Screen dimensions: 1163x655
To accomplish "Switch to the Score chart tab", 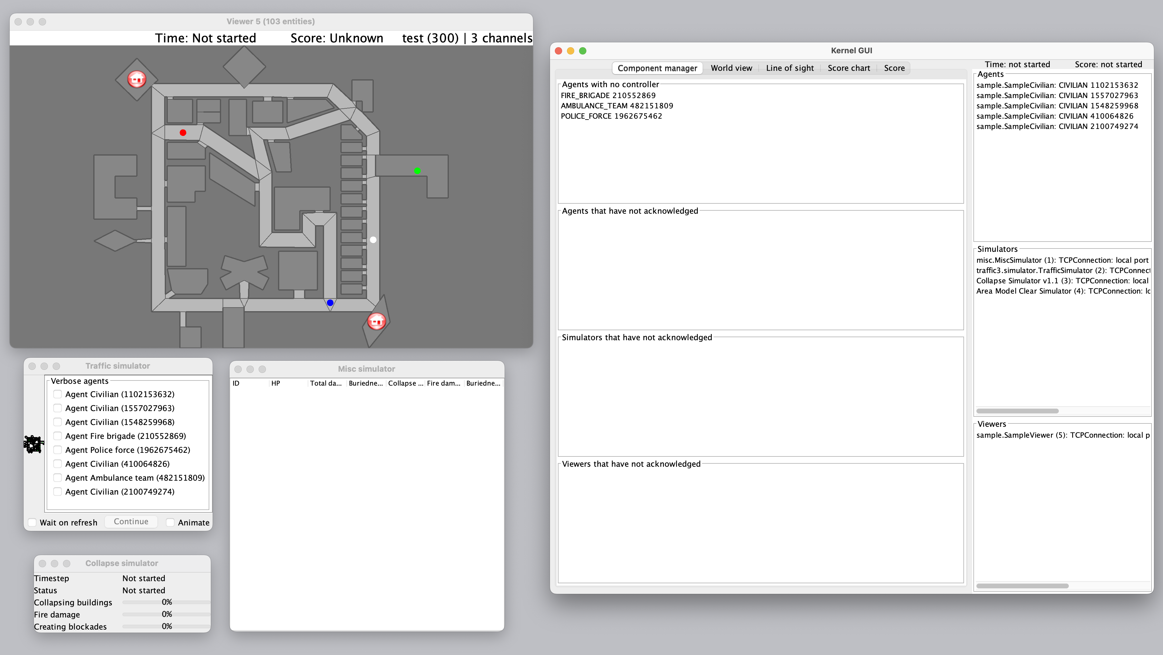I will point(848,68).
